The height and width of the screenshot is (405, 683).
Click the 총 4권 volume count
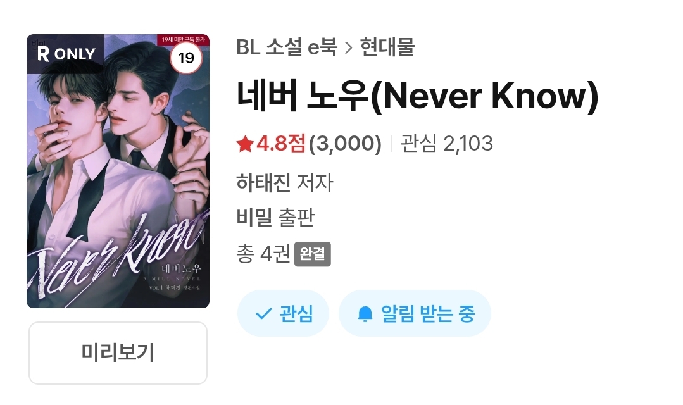tap(263, 254)
